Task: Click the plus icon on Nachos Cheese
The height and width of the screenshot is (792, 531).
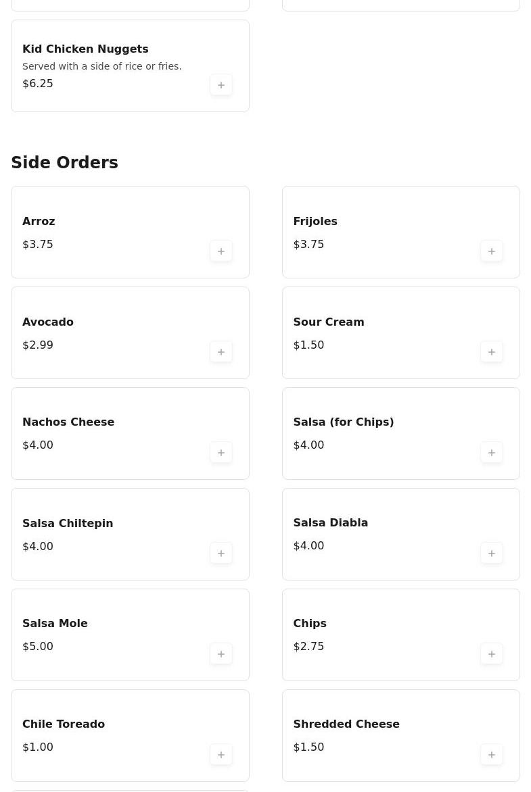Action: tap(221, 452)
